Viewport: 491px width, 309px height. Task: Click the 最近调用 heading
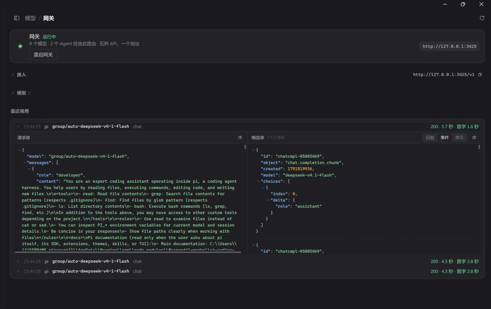coord(20,111)
